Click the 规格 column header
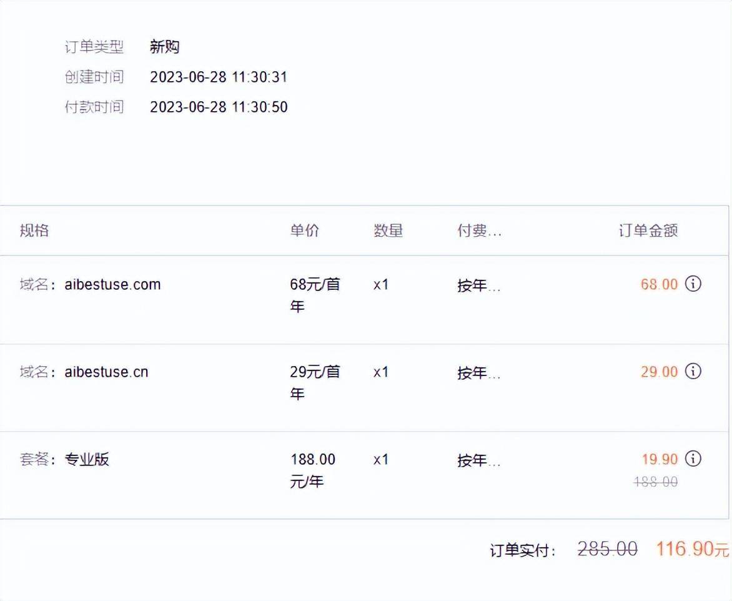732x601 pixels. (34, 231)
